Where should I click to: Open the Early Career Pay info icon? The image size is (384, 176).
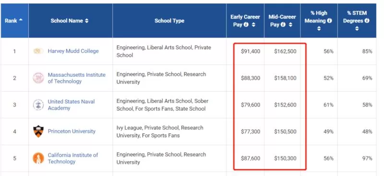click(246, 25)
